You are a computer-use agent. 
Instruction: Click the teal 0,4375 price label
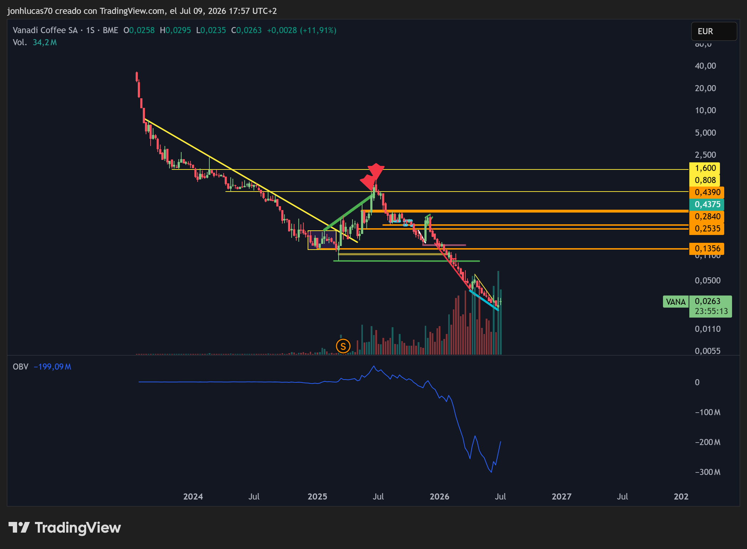tap(707, 204)
